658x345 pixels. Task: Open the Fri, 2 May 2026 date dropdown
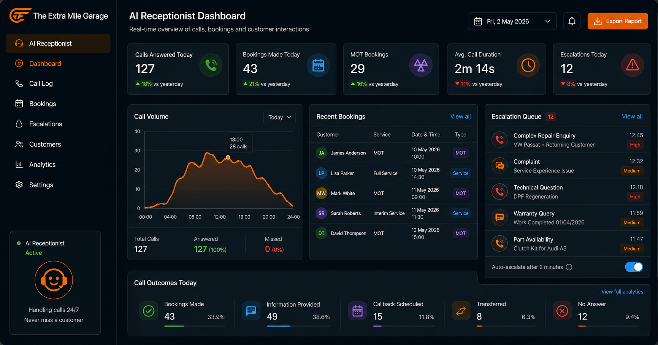[512, 21]
